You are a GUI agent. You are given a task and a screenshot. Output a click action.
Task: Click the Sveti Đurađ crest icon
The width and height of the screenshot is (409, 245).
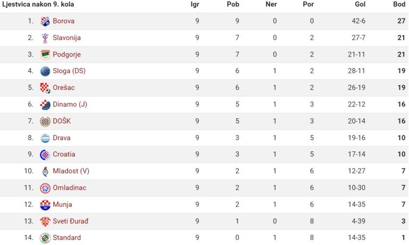(45, 222)
